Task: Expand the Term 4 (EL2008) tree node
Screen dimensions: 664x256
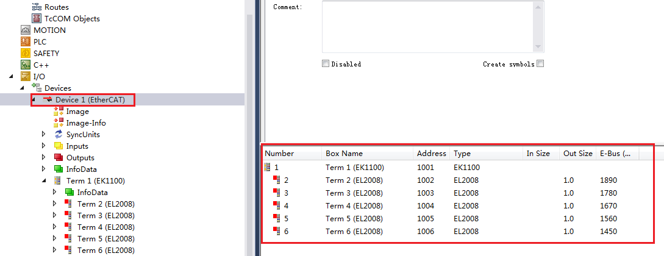Action: pos(54,227)
